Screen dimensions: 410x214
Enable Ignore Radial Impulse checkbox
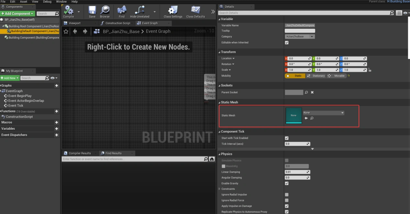(x=287, y=195)
